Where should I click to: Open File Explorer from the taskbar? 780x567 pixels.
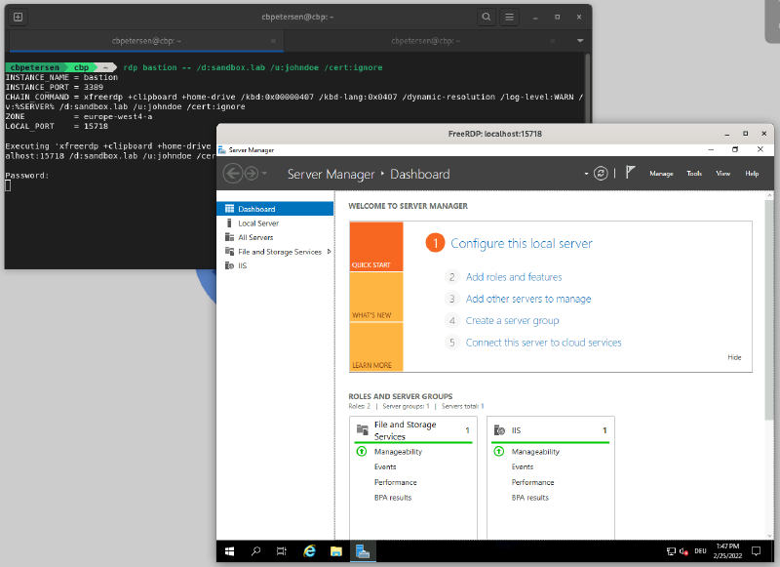pyautogui.click(x=335, y=551)
